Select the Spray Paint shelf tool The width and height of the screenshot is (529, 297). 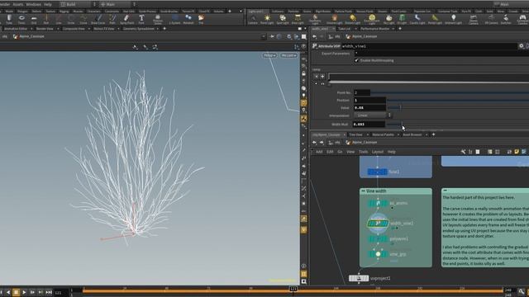pos(126,19)
